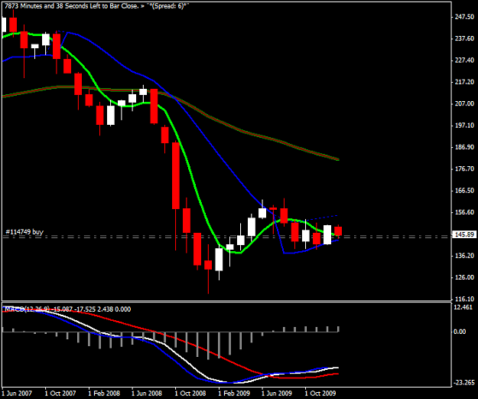Select the current price tag 145.89
The height and width of the screenshot is (399, 478).
click(464, 234)
